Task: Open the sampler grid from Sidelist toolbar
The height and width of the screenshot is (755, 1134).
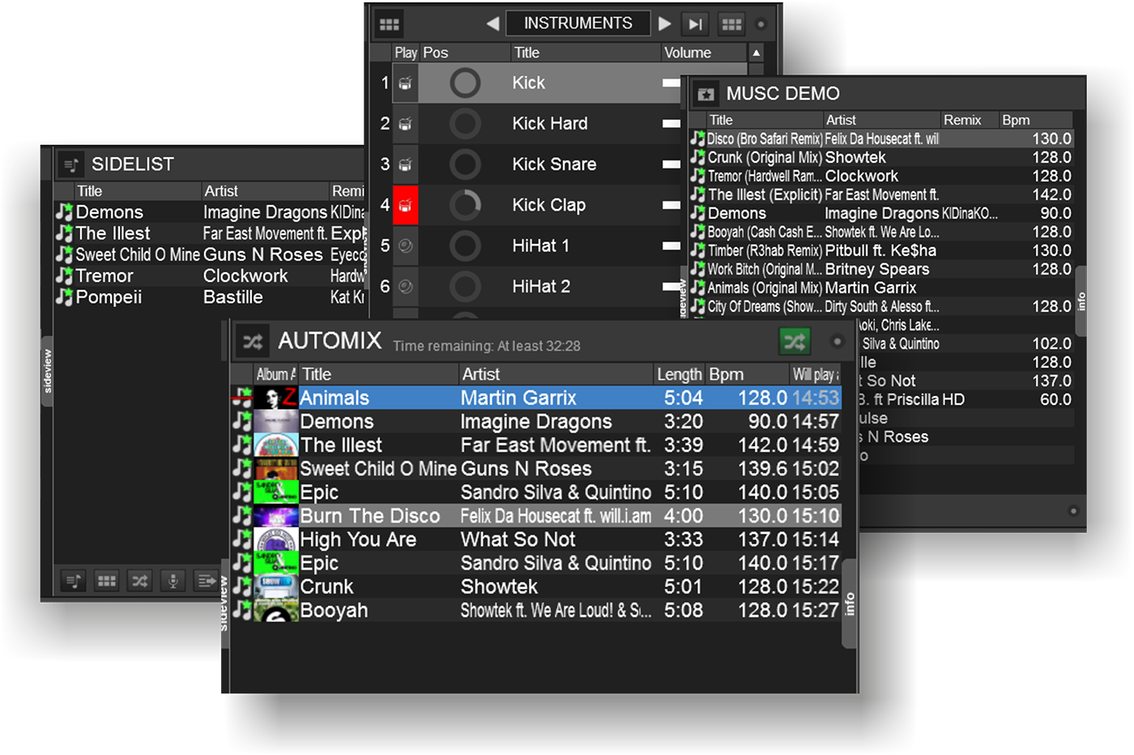Action: (x=106, y=581)
